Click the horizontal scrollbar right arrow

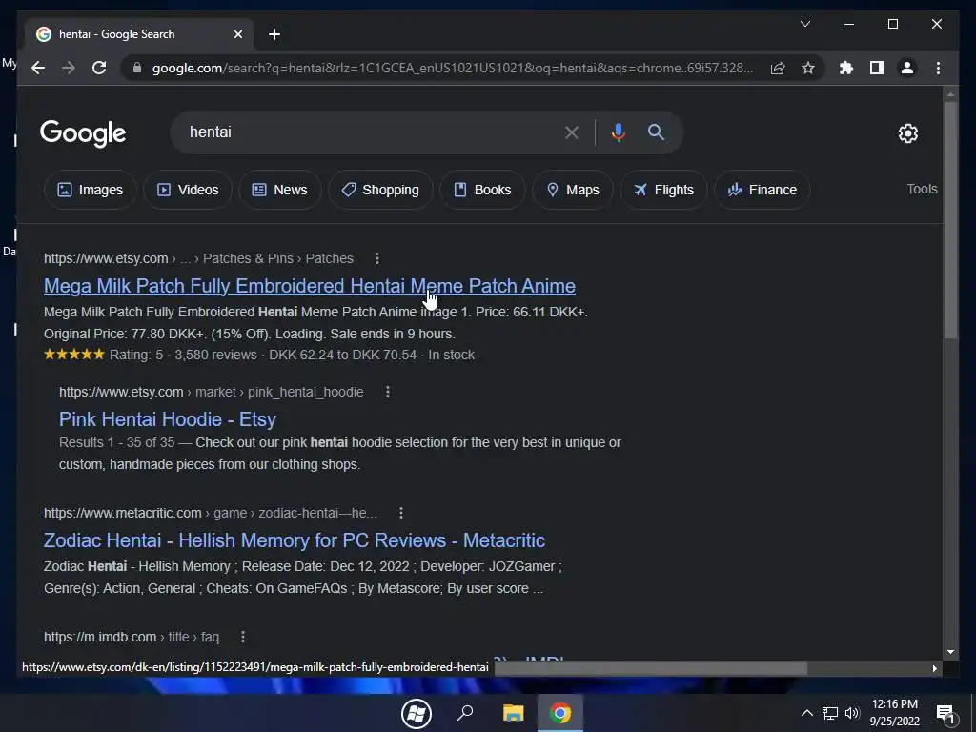click(934, 668)
